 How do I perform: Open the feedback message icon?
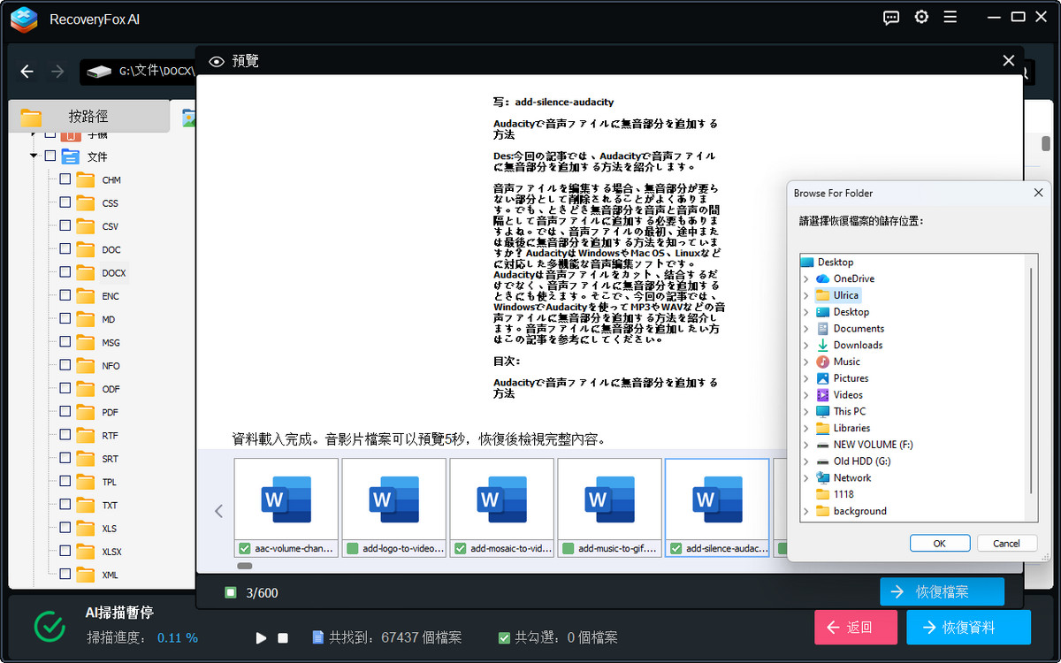click(890, 17)
